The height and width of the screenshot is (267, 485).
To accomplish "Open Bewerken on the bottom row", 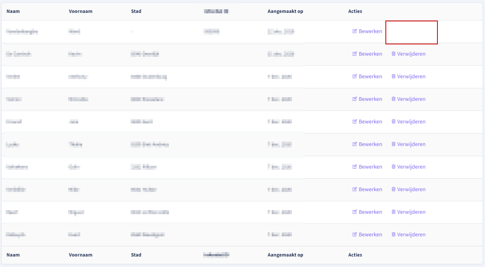I will click(x=367, y=234).
